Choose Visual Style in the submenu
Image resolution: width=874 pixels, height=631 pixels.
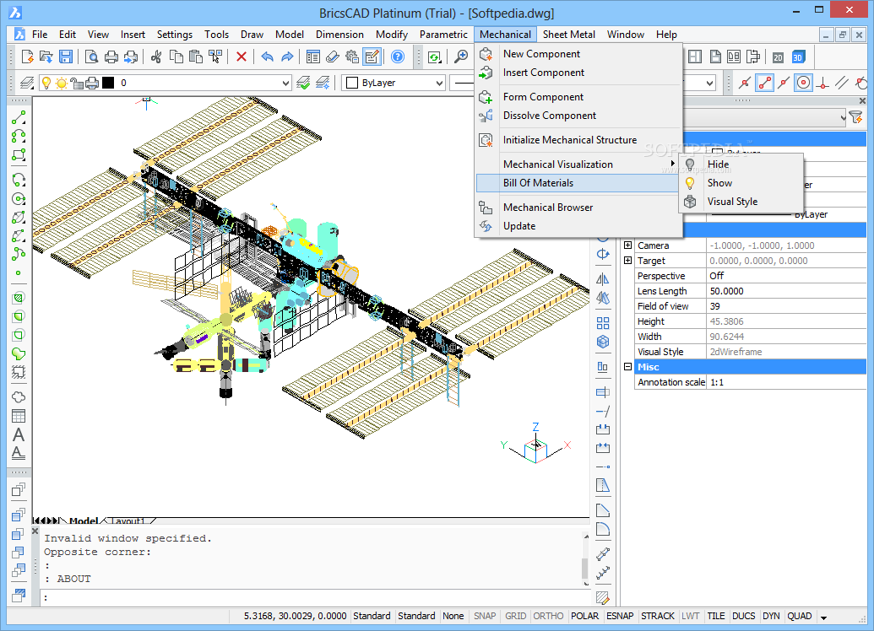click(x=741, y=202)
